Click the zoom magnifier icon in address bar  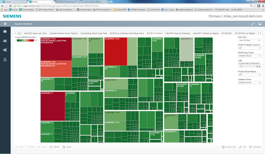[x=251, y=6]
